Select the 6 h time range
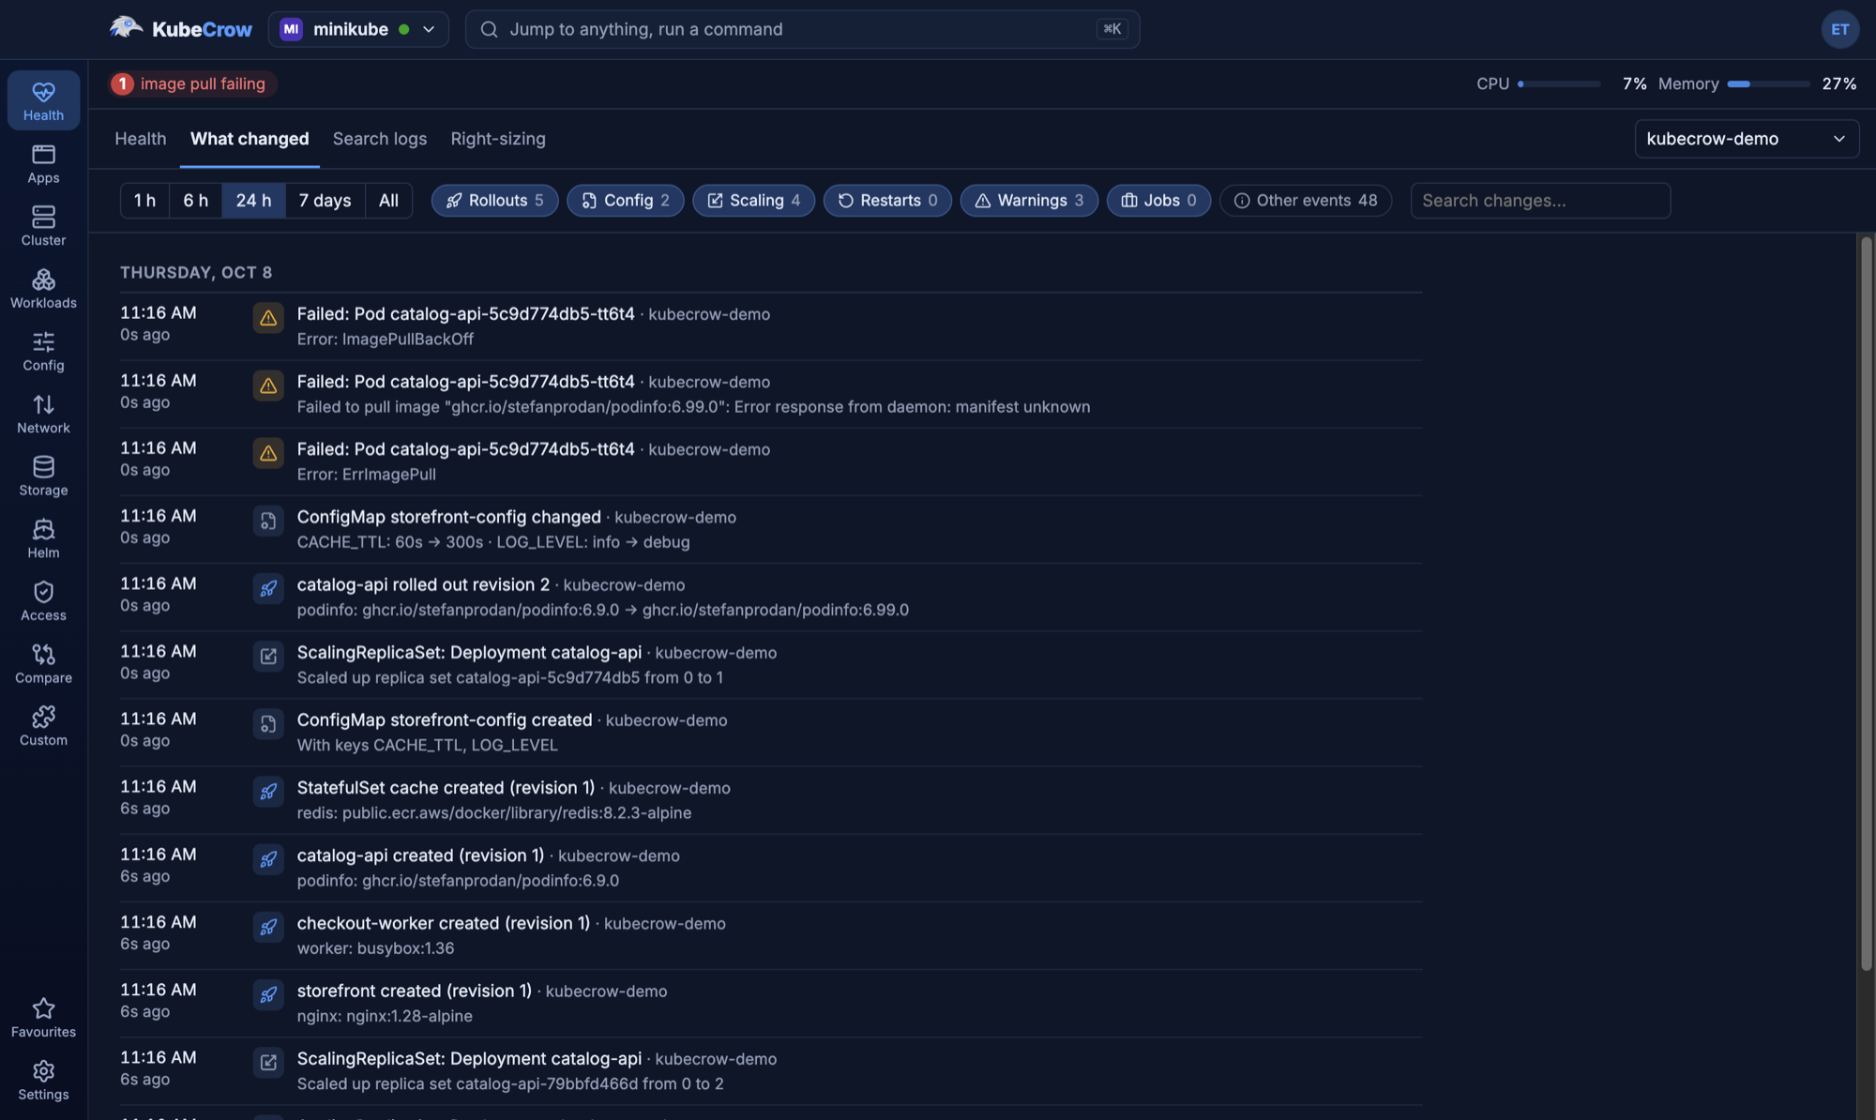Image resolution: width=1876 pixels, height=1120 pixels. pos(195,201)
